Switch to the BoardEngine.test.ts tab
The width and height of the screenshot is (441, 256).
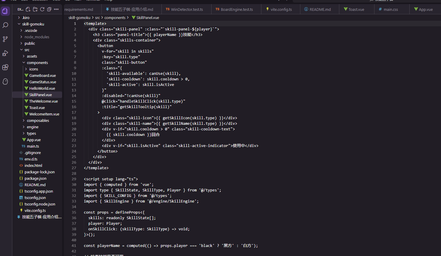click(x=236, y=9)
